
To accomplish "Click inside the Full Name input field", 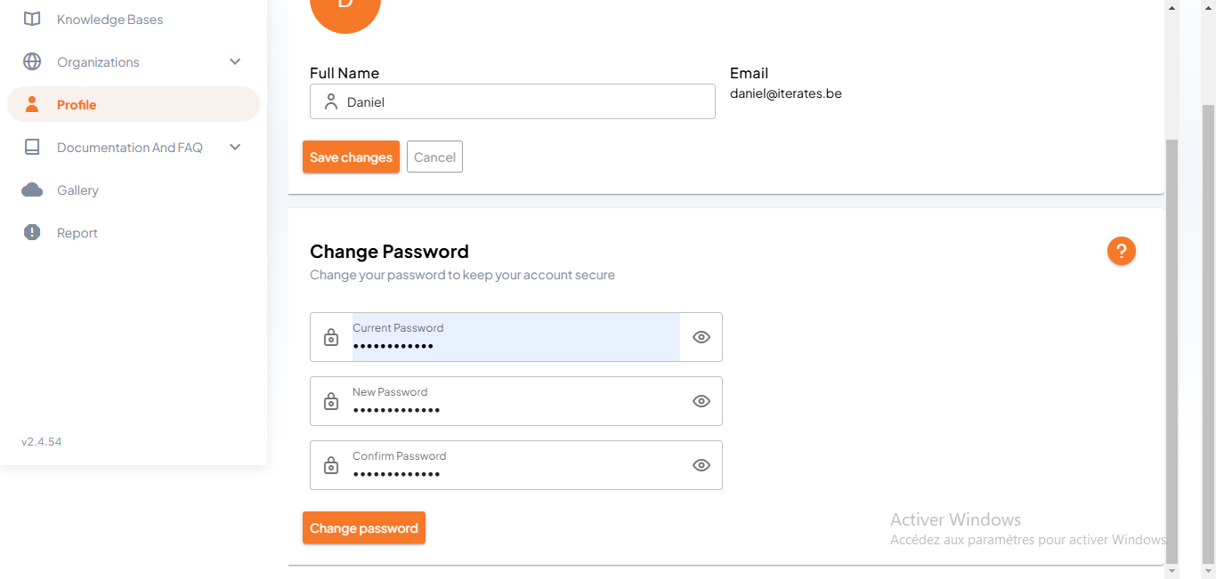I will (512, 101).
